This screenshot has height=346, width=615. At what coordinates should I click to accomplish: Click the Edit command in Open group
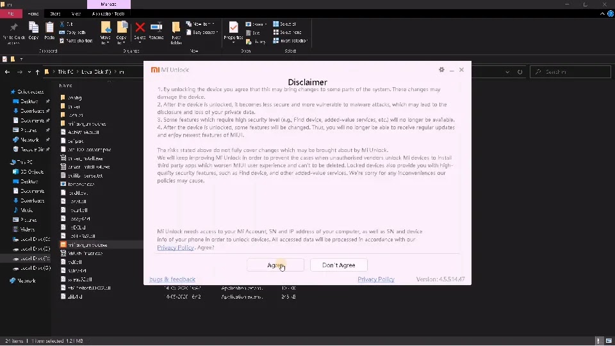[253, 33]
